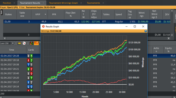Open the Tournament Winnings Graph tab
Image resolution: width=176 pixels, height=98 pixels.
63,3
